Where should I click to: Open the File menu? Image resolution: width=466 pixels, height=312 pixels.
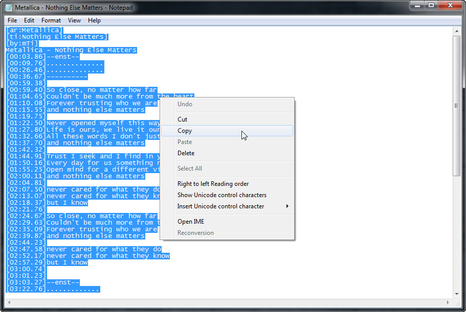[x=12, y=20]
